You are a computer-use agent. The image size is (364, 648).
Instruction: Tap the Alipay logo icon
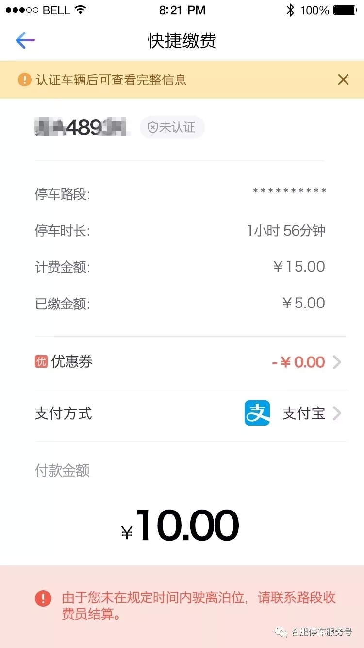pyautogui.click(x=257, y=413)
